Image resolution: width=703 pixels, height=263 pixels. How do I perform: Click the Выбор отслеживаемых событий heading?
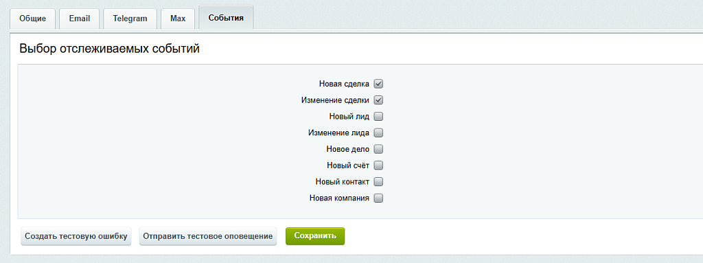110,49
